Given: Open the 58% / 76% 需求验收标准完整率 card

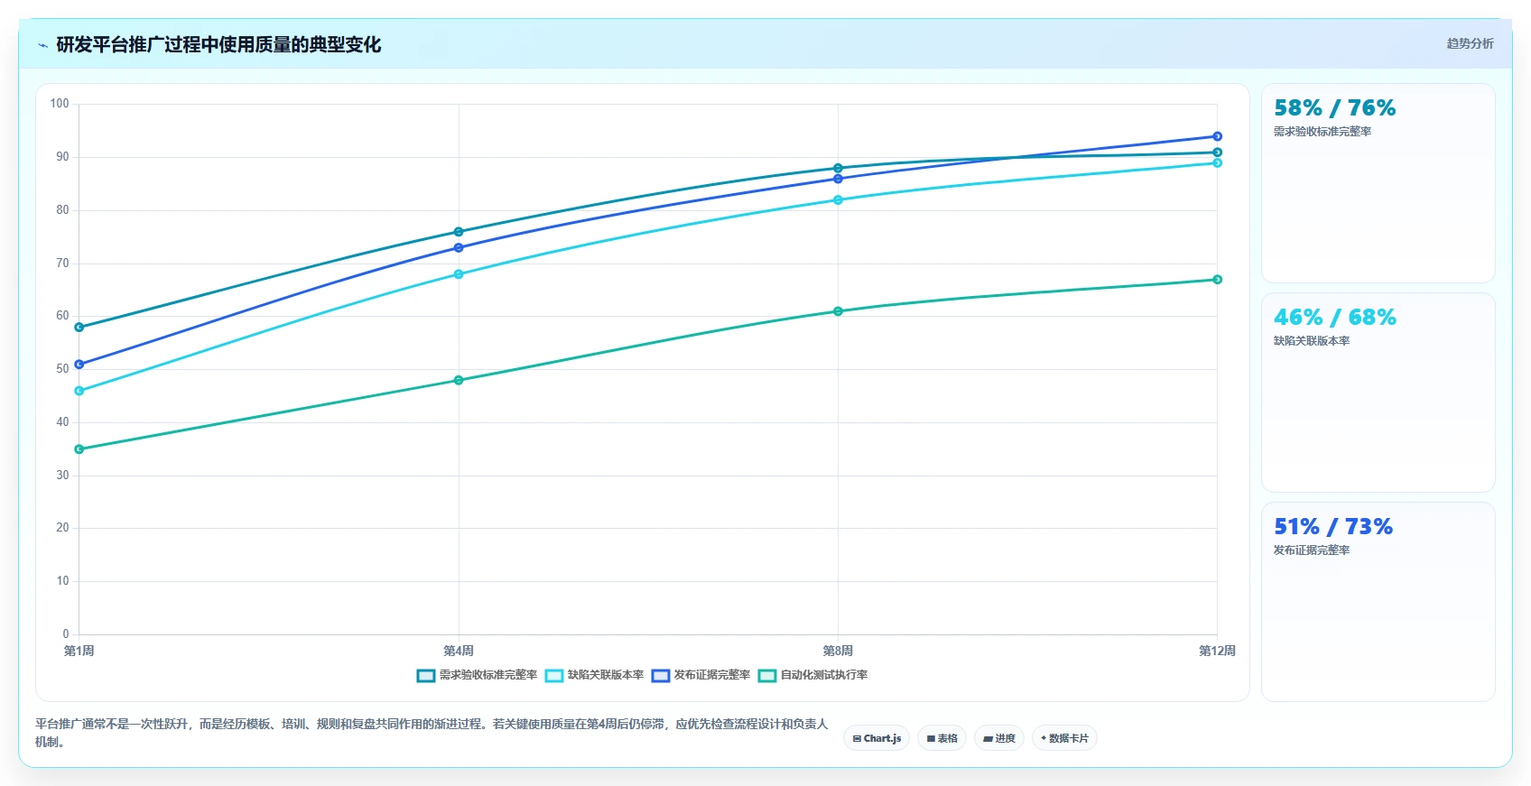Looking at the screenshot, I should (x=1378, y=183).
